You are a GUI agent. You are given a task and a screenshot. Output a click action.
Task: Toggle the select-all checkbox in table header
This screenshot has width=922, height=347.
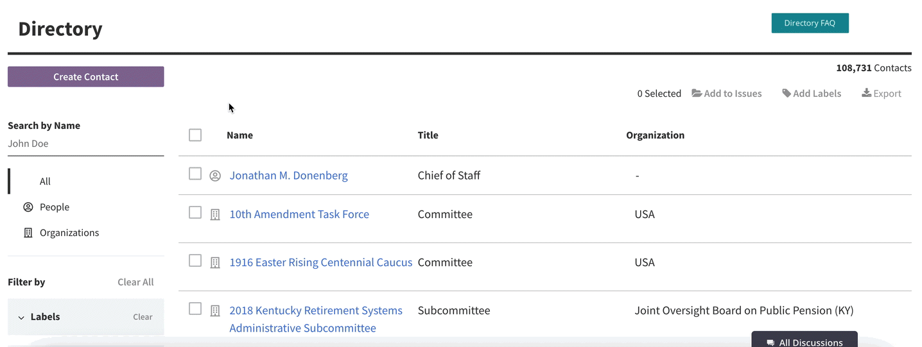point(195,135)
